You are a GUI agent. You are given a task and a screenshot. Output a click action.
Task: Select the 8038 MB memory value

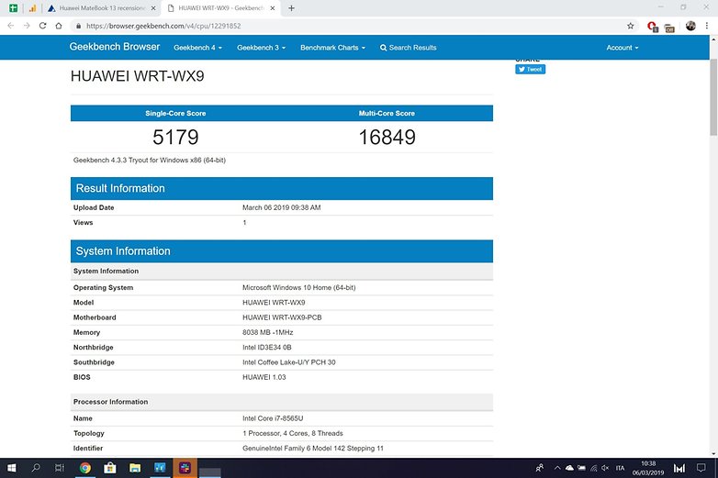click(268, 332)
